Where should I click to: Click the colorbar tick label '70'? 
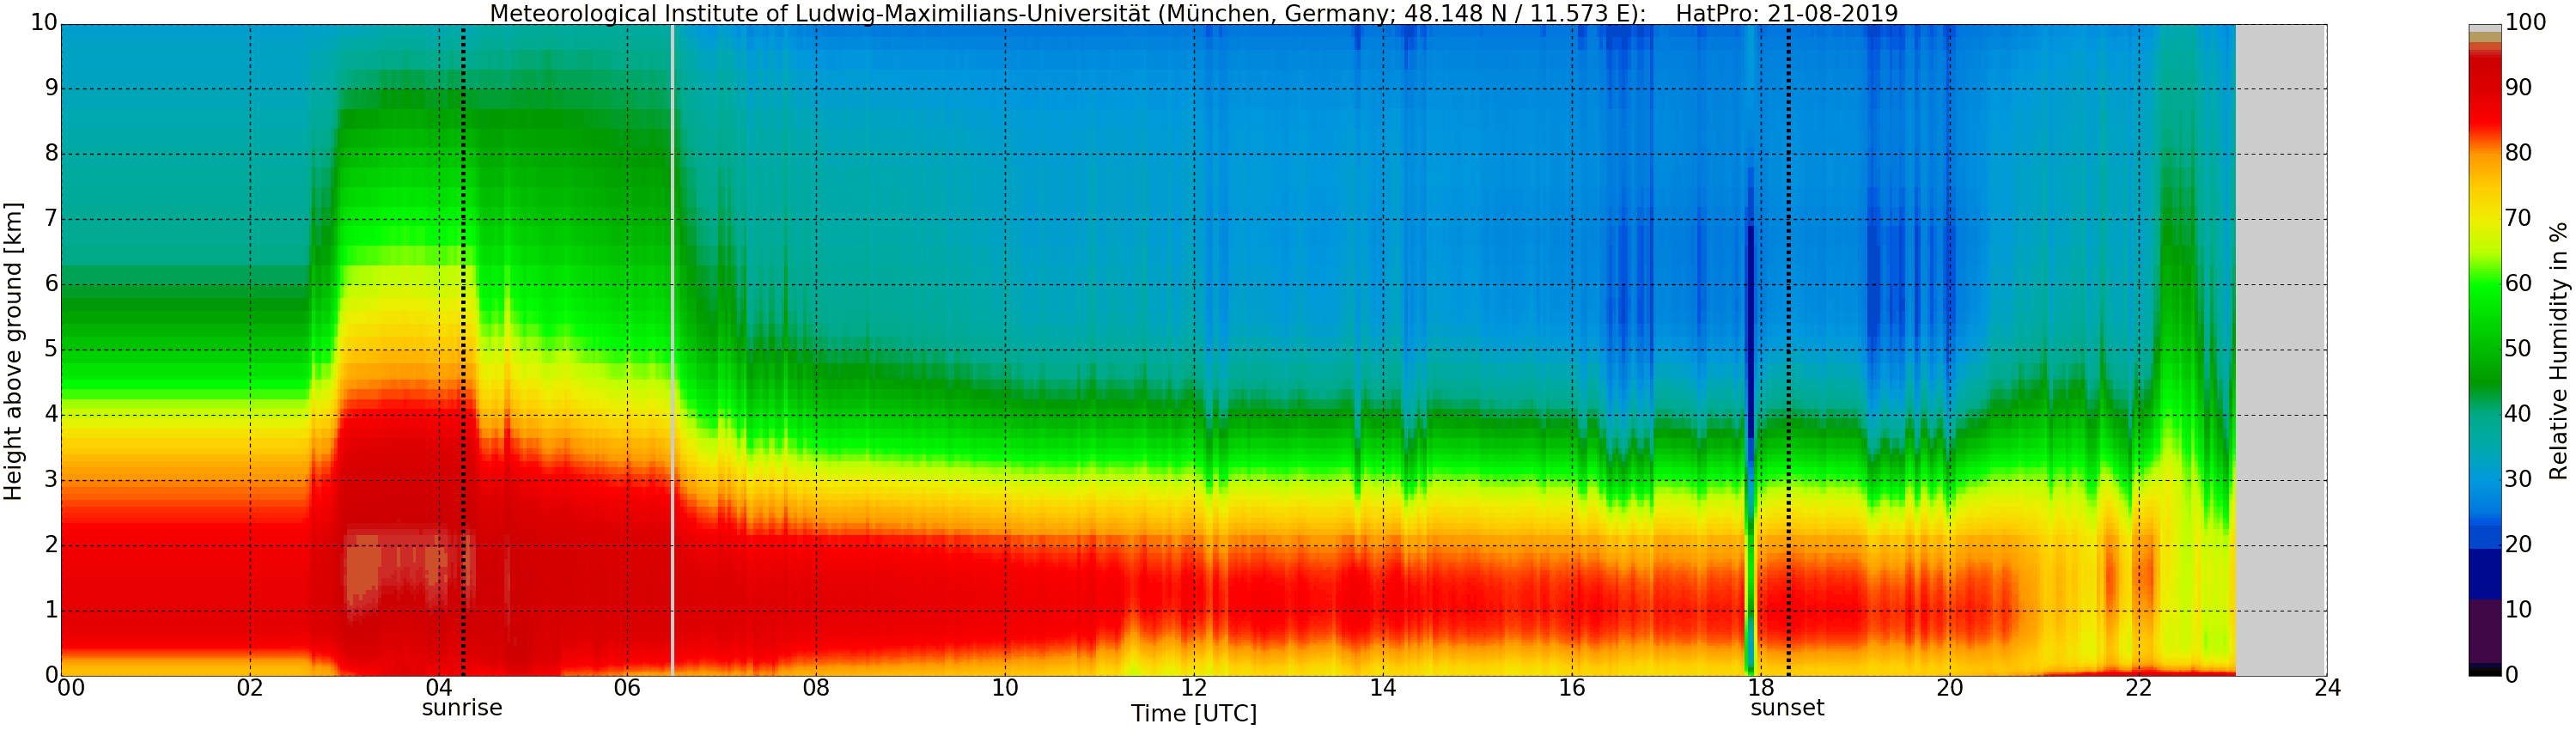[2518, 218]
